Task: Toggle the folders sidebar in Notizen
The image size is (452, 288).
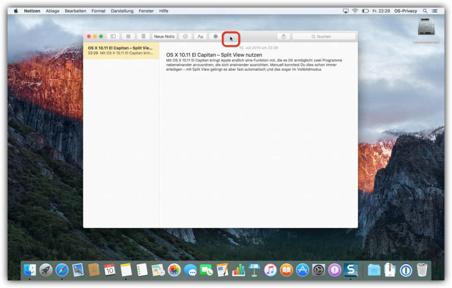Action: click(113, 37)
